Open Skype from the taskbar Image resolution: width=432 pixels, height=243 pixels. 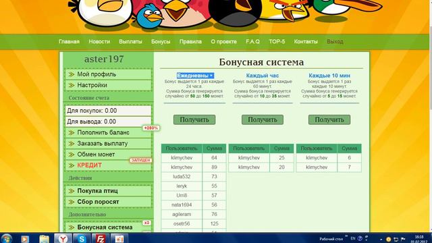point(82,238)
